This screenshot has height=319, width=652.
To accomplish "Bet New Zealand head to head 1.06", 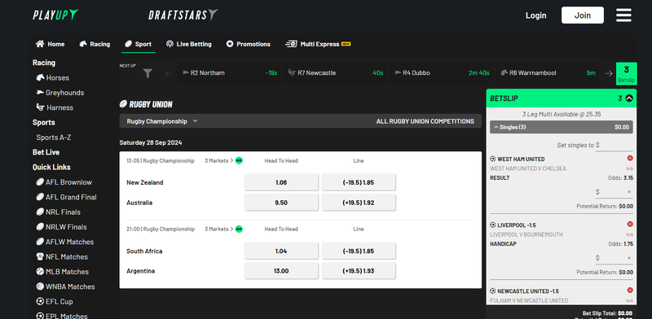I will click(x=281, y=182).
